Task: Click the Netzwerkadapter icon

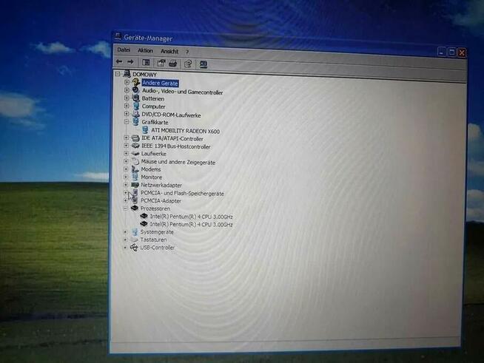Action: pos(135,185)
